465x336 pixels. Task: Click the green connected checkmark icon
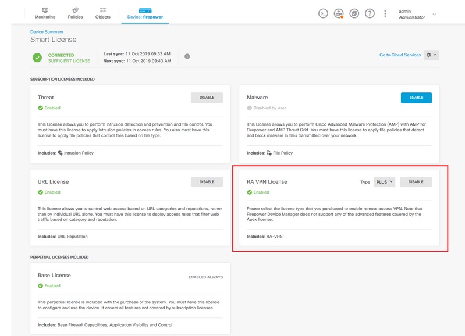pyautogui.click(x=37, y=58)
